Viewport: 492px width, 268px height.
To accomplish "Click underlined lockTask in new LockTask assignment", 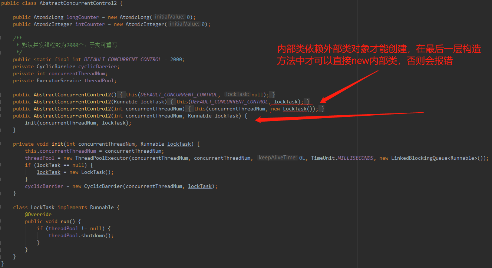I will pos(49,172).
